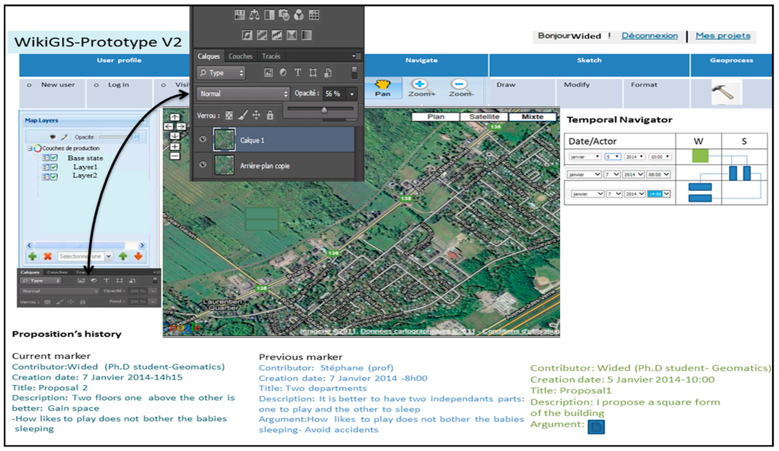Click the red X delete layer icon
Image resolution: width=779 pixels, height=451 pixels.
[x=47, y=257]
